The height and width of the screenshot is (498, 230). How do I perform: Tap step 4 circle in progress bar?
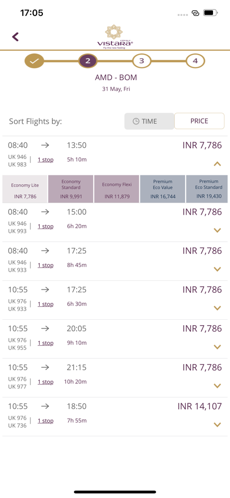click(x=195, y=61)
